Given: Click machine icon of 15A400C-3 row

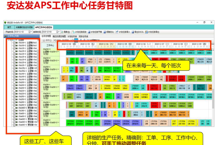Looking at the screenshot, I should 17,125.
